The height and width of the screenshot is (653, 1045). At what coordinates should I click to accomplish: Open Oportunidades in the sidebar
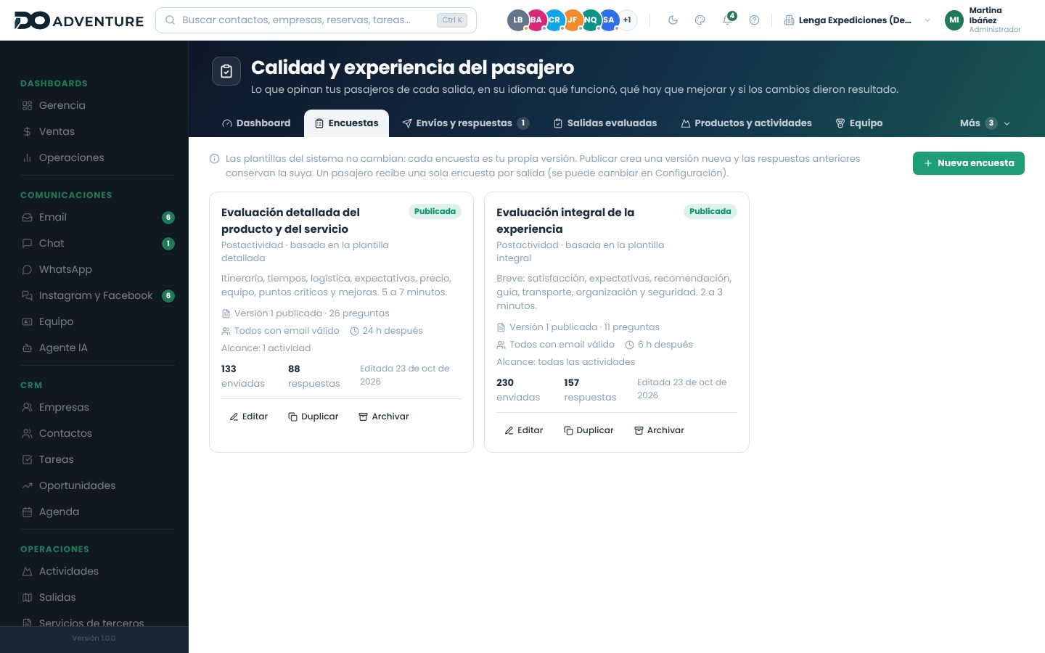pos(98,485)
